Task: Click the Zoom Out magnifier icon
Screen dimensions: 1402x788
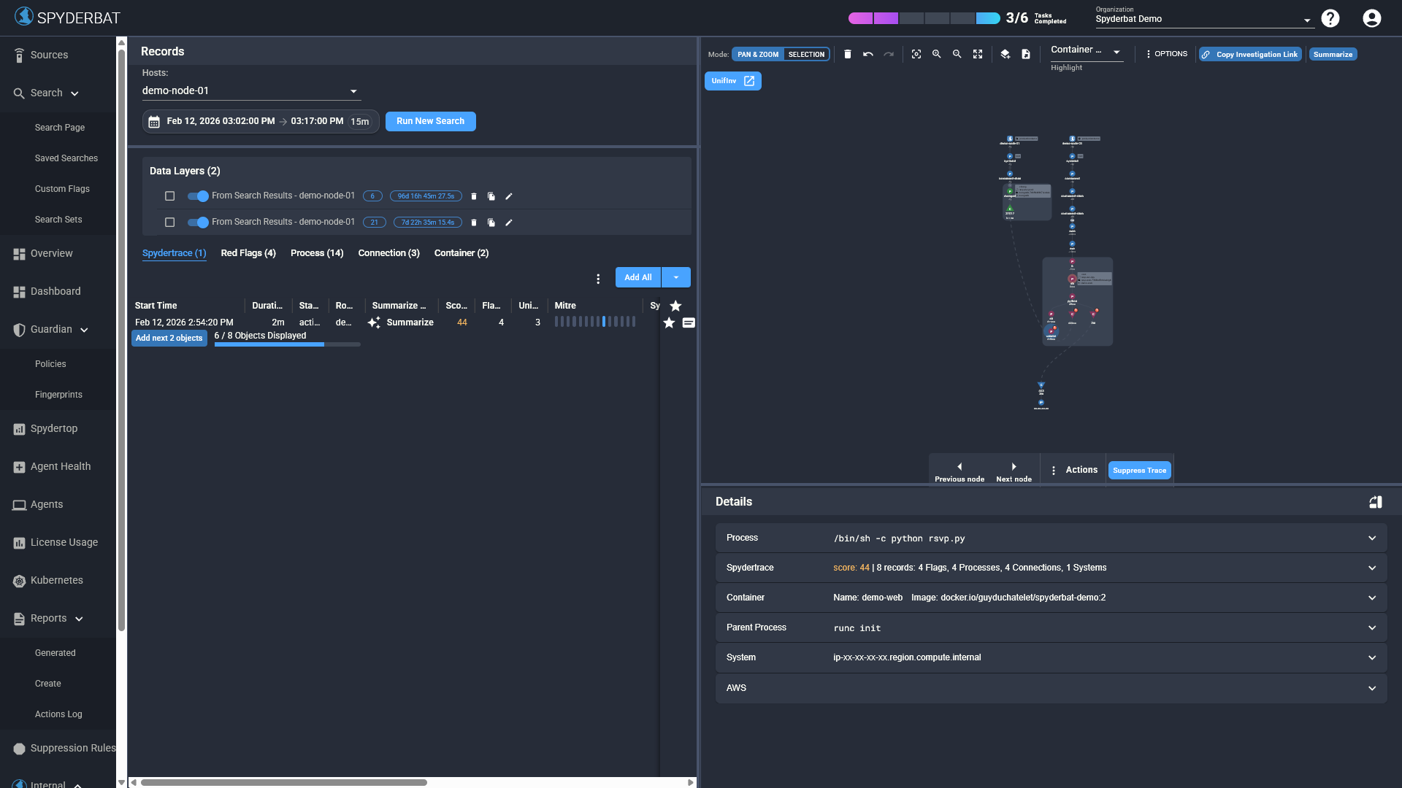Action: (x=957, y=54)
